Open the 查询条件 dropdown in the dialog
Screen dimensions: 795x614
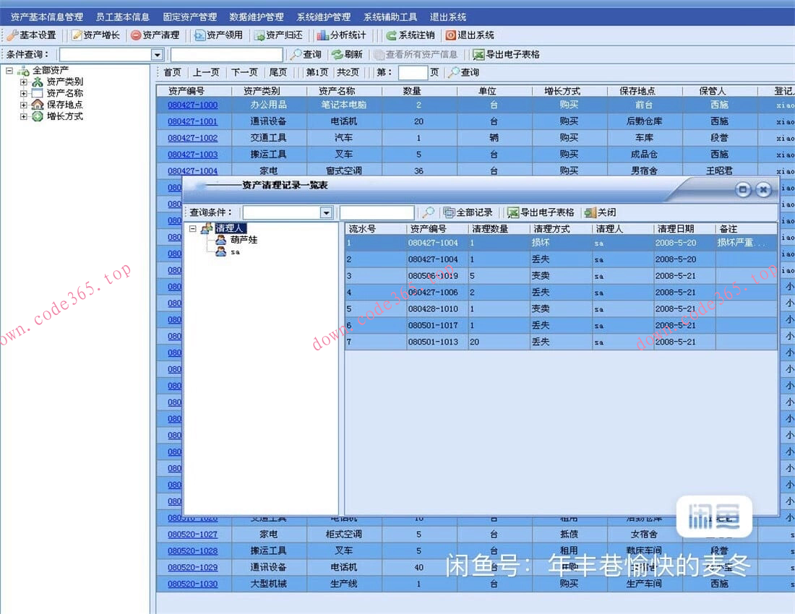326,213
